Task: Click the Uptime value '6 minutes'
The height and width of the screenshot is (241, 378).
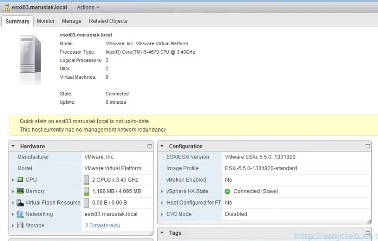Action: 116,102
